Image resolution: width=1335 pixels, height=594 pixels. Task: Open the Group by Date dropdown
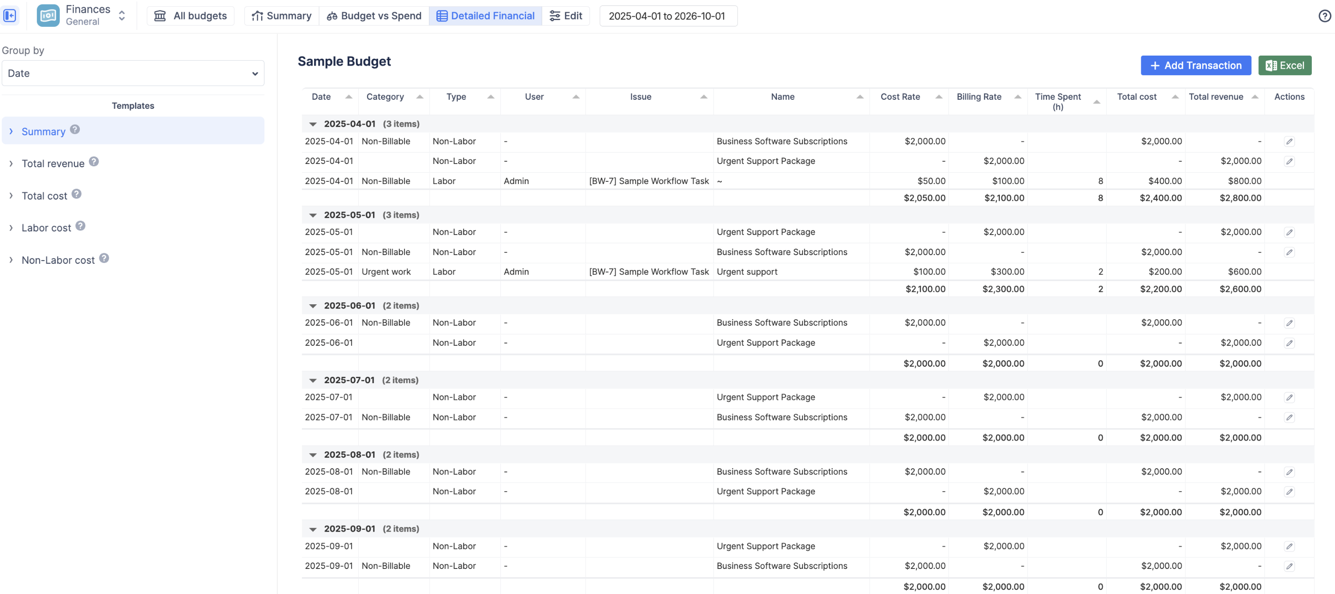click(x=133, y=73)
